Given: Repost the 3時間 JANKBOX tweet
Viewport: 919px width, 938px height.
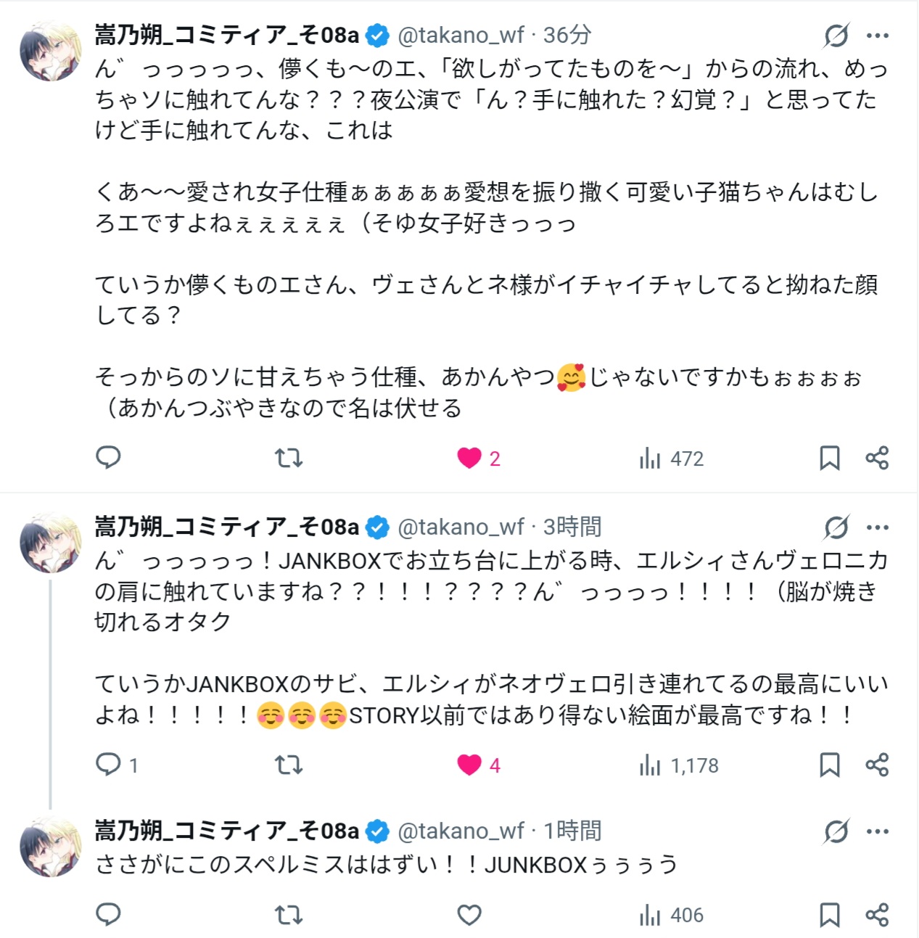Looking at the screenshot, I should tap(288, 765).
